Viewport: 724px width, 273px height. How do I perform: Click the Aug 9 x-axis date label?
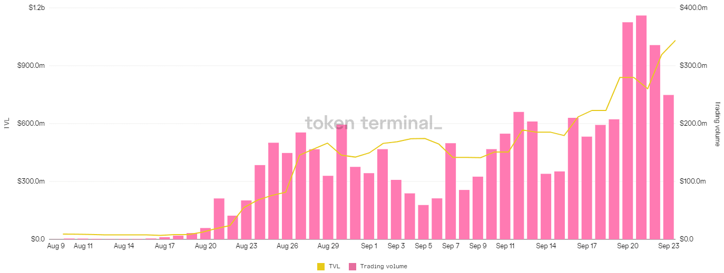pos(56,246)
